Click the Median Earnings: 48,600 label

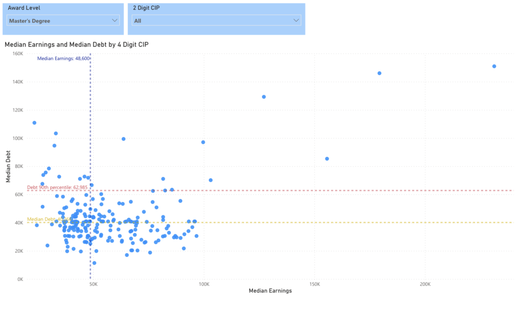click(62, 58)
